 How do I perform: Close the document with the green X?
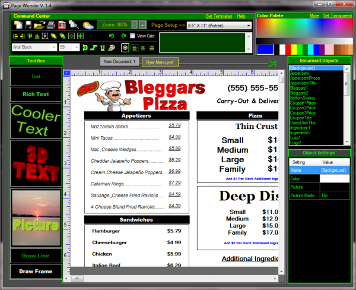point(272,64)
